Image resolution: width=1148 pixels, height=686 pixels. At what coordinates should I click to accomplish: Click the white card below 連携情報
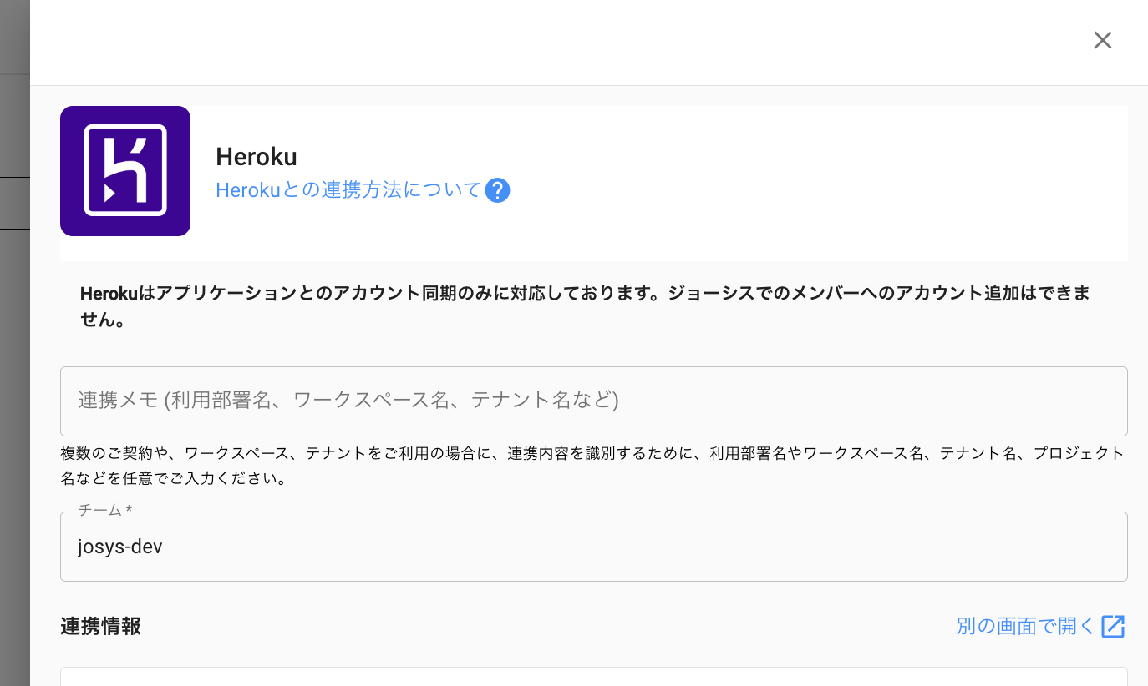[594, 677]
